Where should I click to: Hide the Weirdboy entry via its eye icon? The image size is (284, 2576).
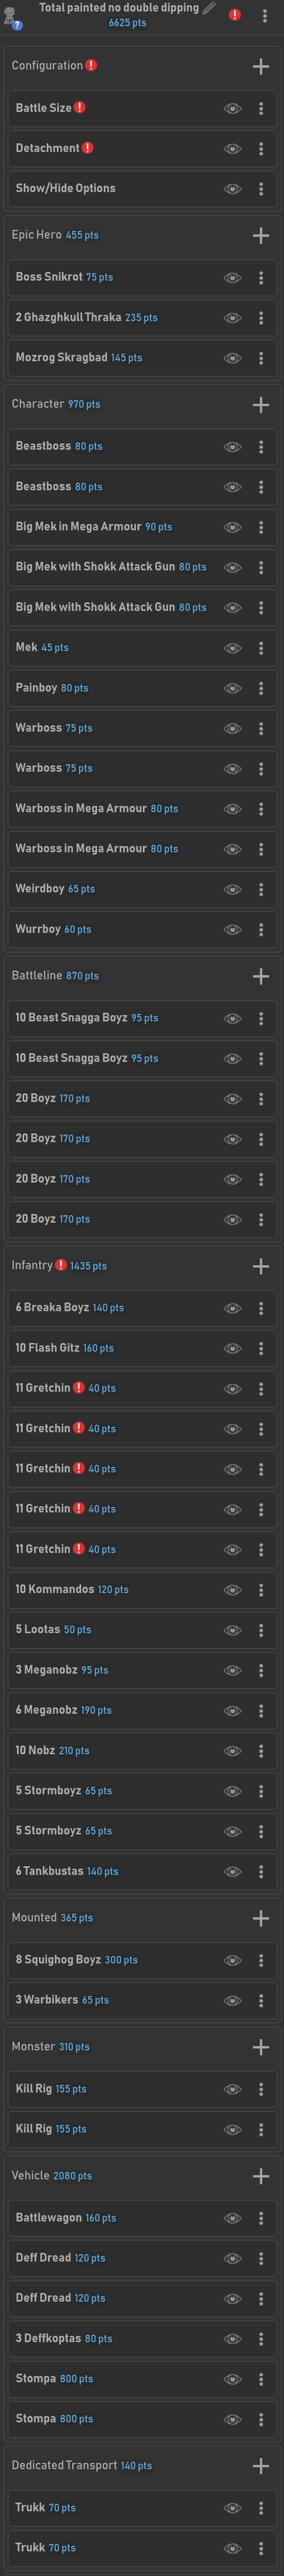(x=232, y=889)
